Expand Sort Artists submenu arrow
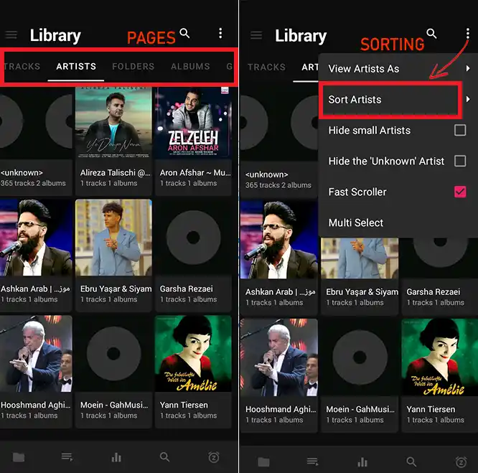Screen dimensions: 478x473 pos(468,99)
